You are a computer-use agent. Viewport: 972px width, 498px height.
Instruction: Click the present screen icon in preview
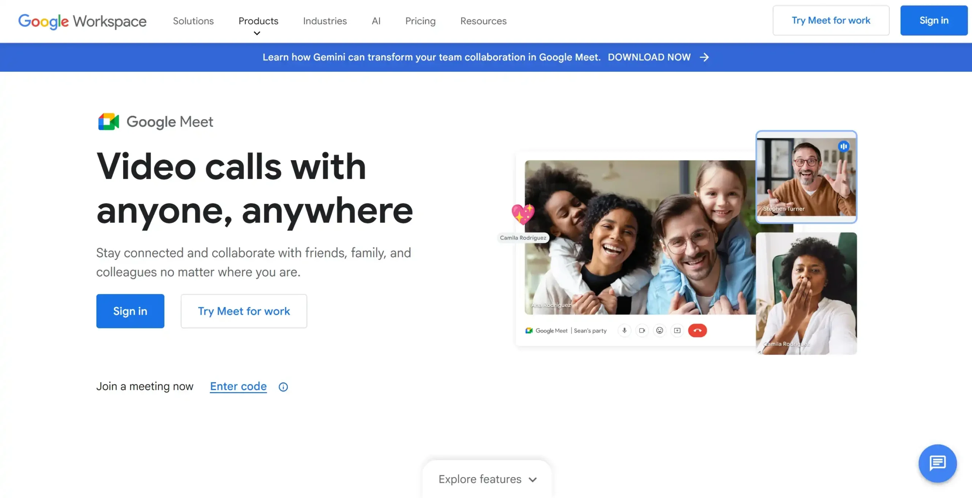click(677, 330)
